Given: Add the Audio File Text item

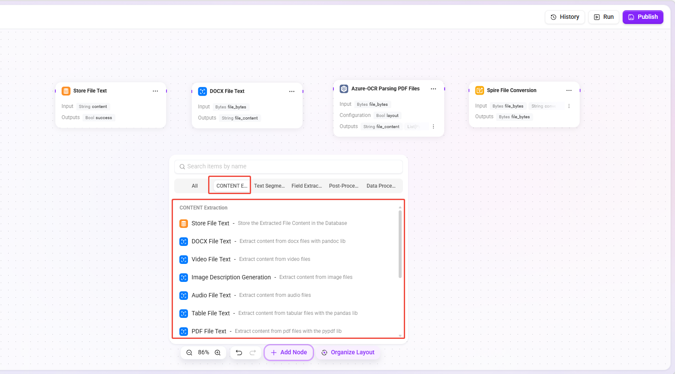Looking at the screenshot, I should (x=288, y=296).
